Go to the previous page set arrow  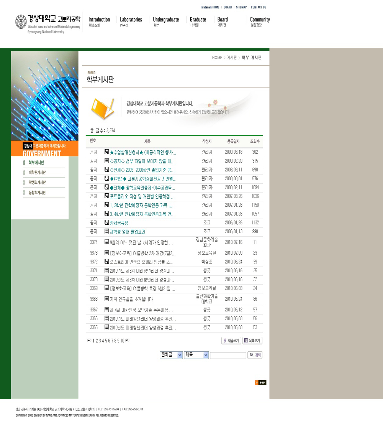pyautogui.click(x=89, y=341)
